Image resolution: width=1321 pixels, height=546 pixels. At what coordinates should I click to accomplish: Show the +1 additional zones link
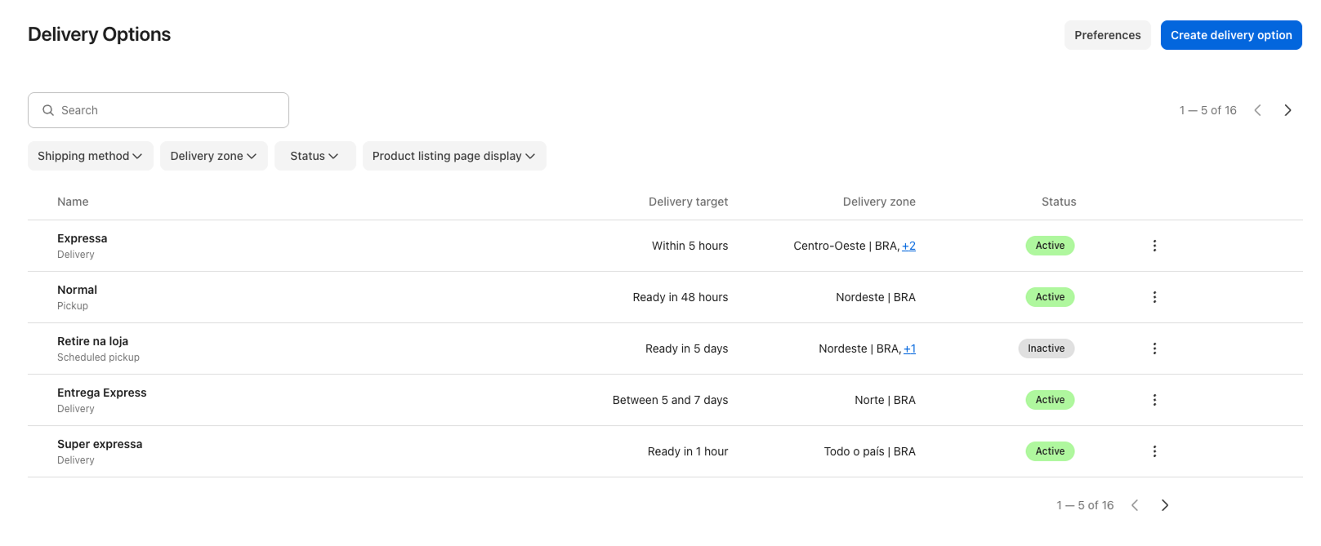[x=909, y=348]
